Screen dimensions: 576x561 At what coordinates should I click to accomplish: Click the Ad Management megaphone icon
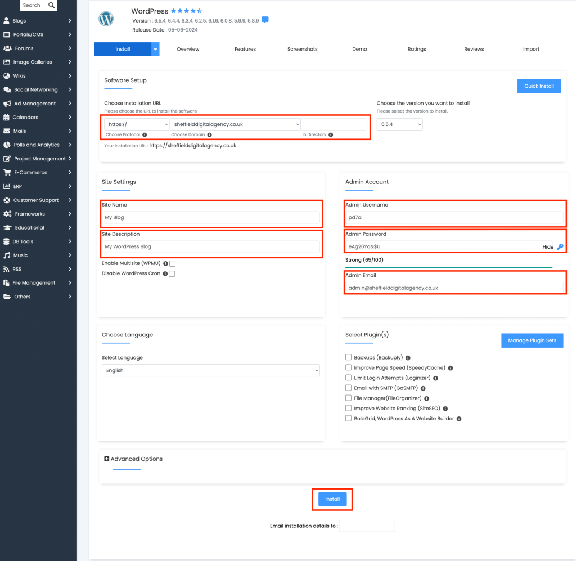coord(7,104)
